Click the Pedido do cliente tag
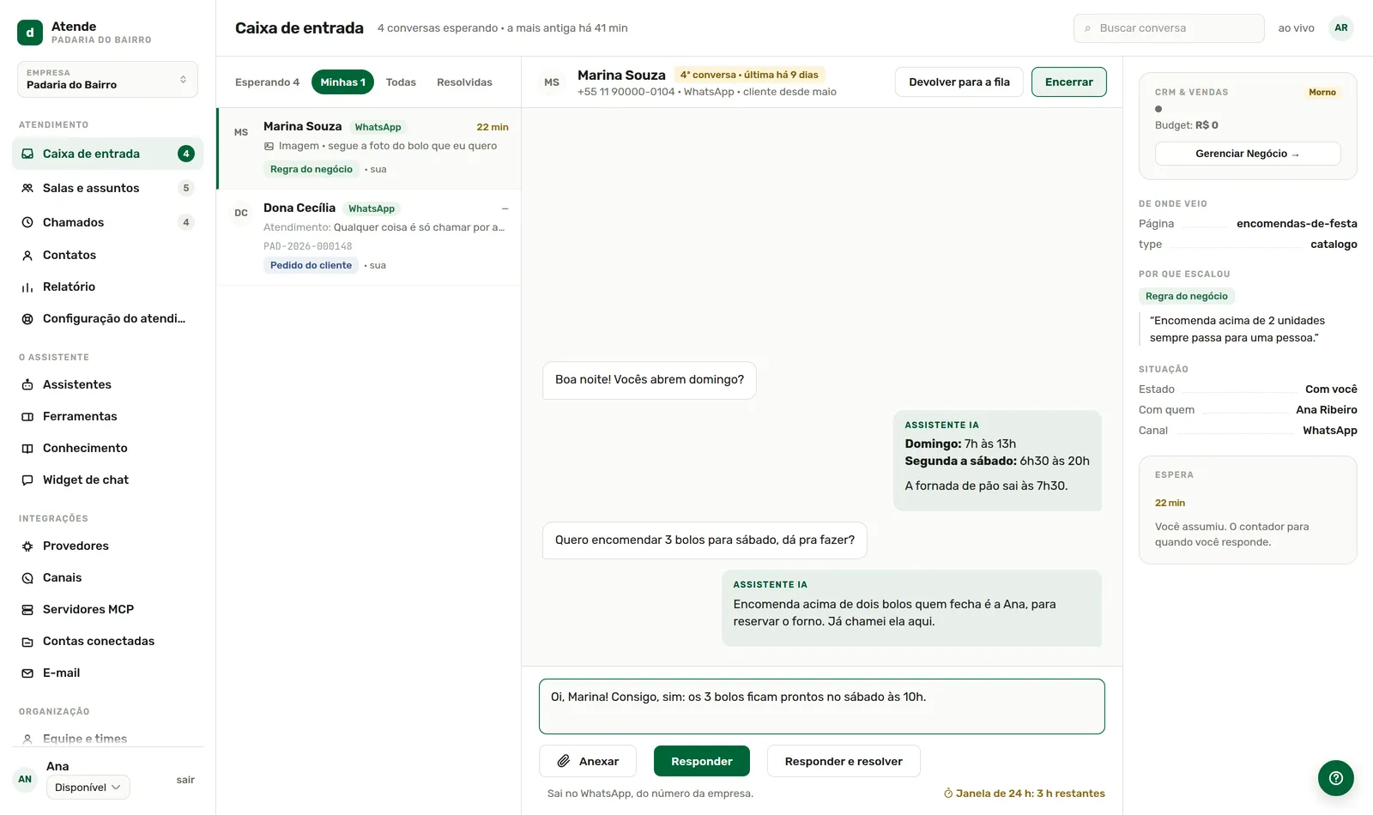This screenshot has height=815, width=1373. tap(311, 265)
